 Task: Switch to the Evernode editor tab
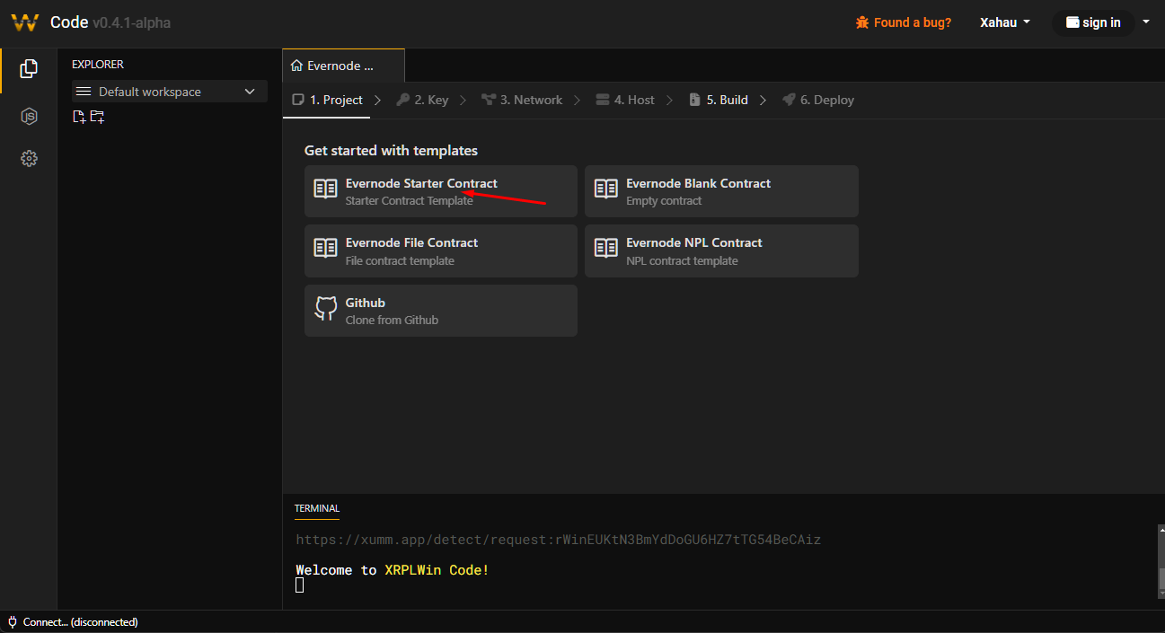pyautogui.click(x=343, y=66)
